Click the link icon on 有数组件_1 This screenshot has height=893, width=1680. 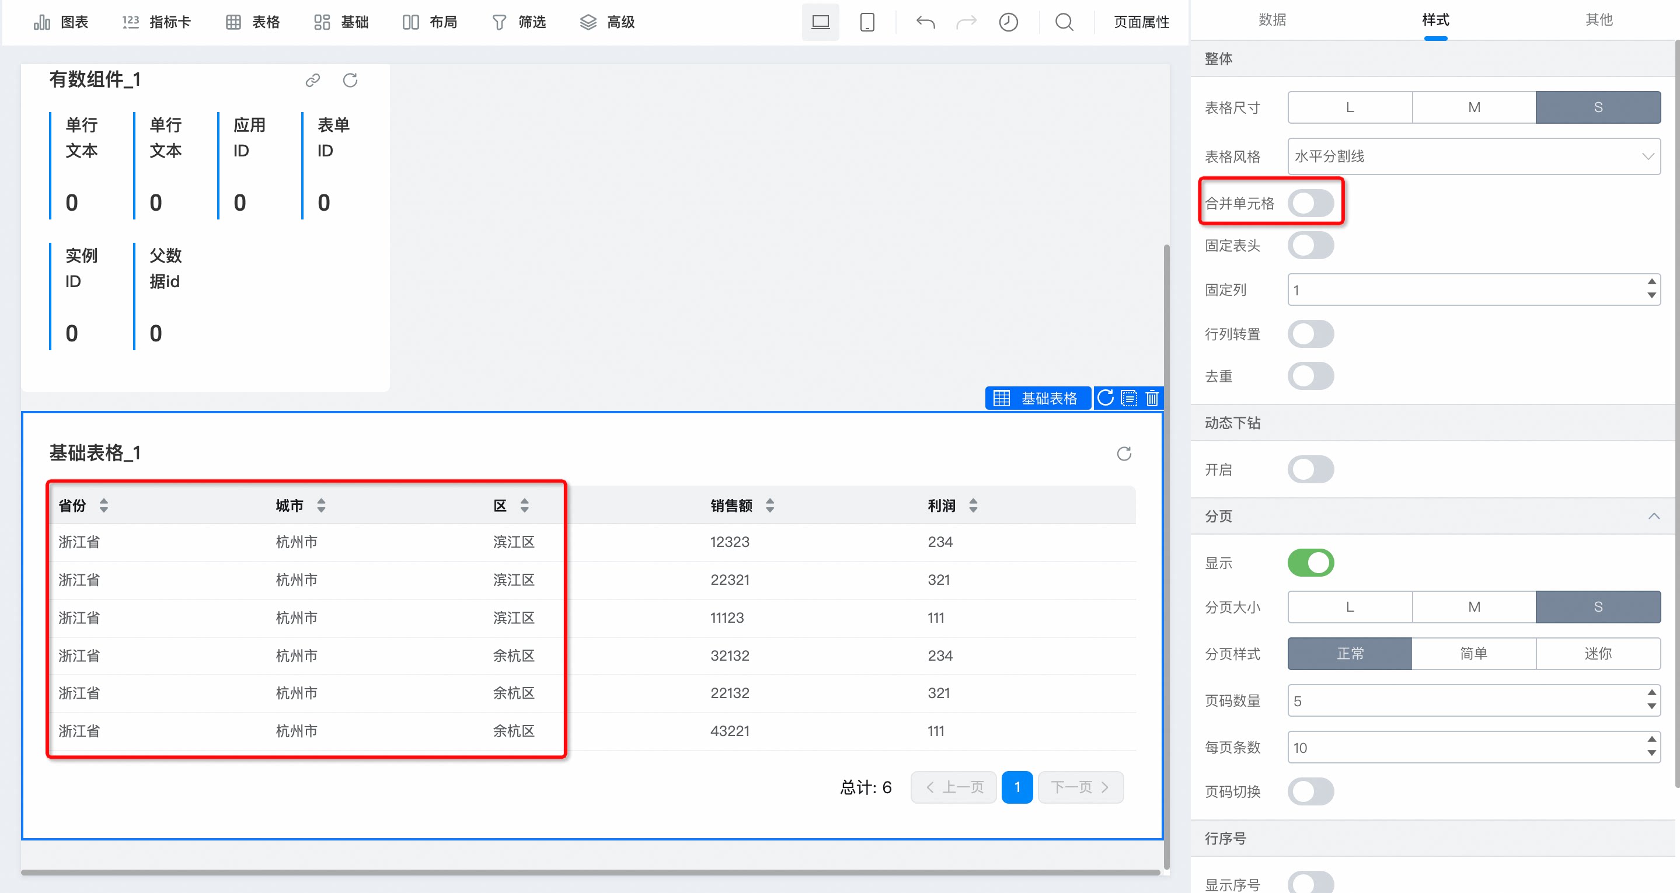pos(313,80)
